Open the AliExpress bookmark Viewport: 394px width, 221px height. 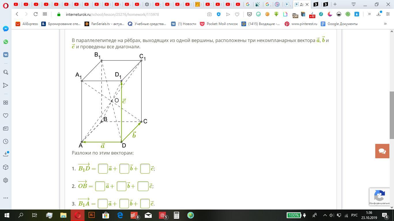click(x=27, y=24)
